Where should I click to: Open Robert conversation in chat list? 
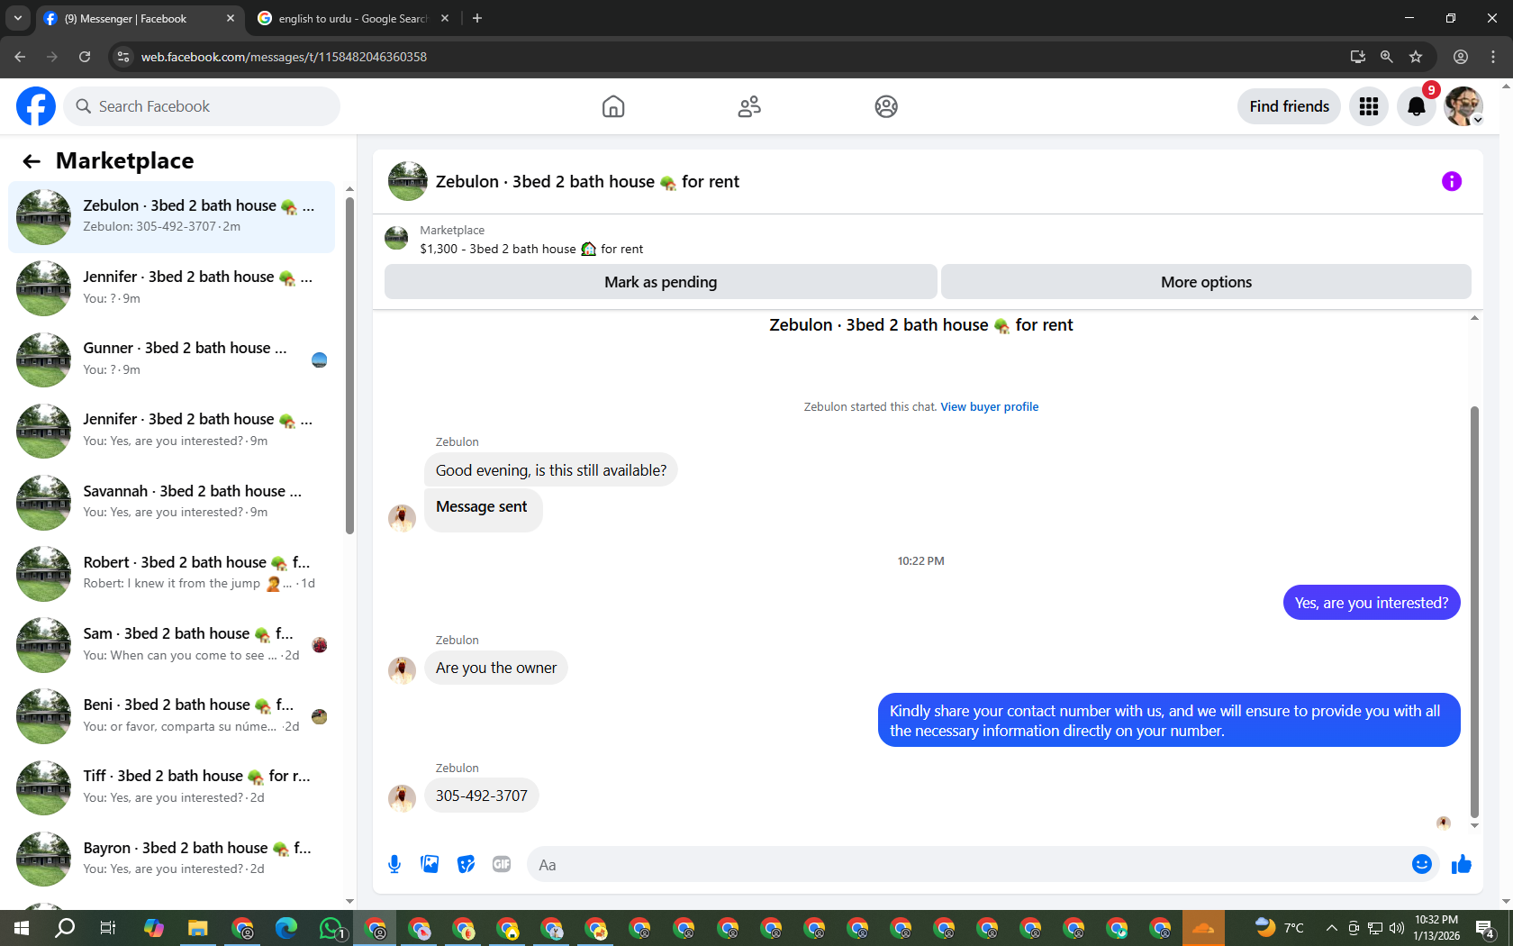click(x=171, y=573)
